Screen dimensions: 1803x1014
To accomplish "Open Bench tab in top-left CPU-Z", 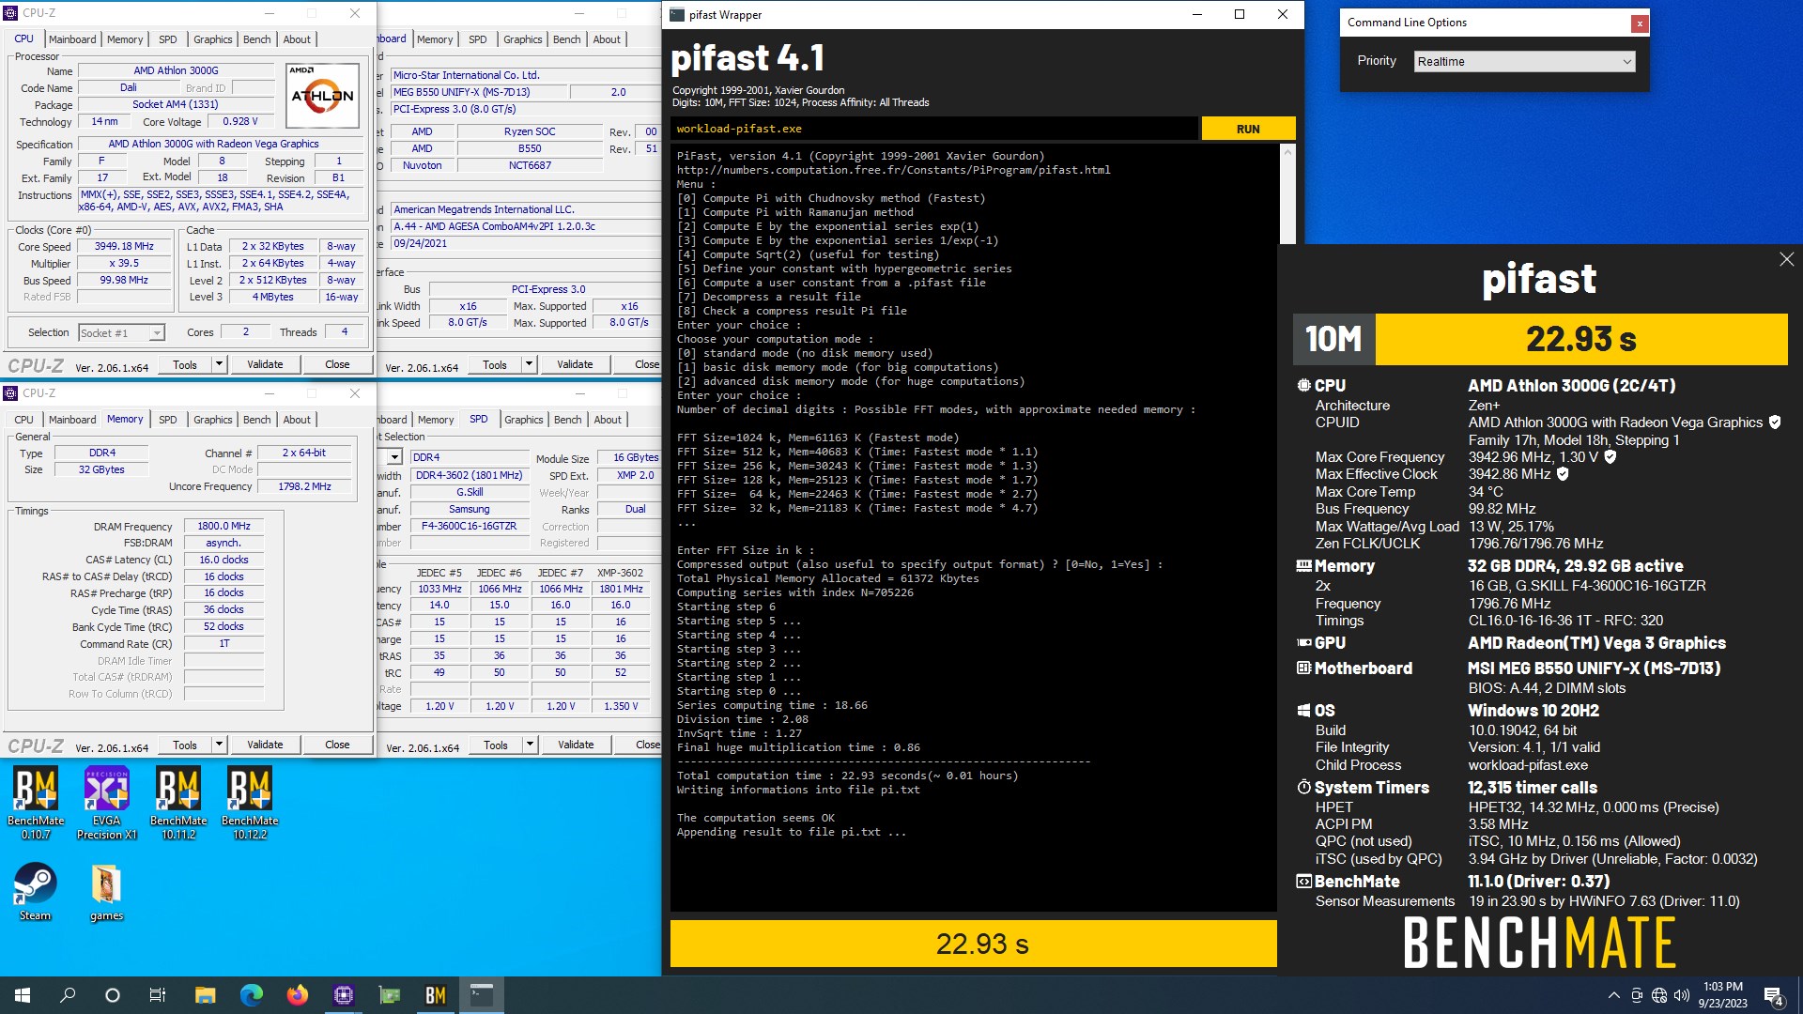I will (x=257, y=39).
